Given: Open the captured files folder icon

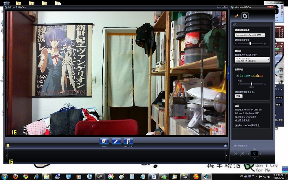Looking at the screenshot, I should tap(8, 146).
